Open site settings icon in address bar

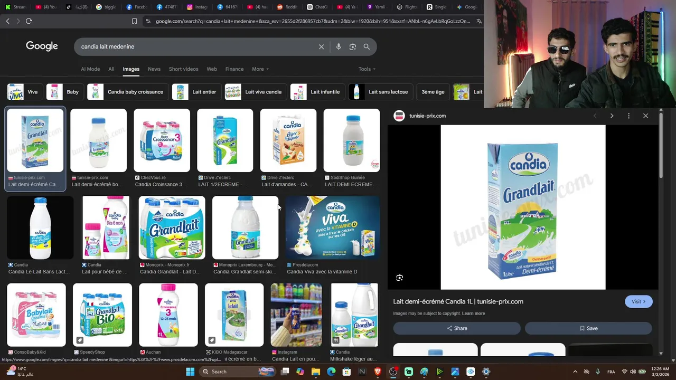coord(148,21)
